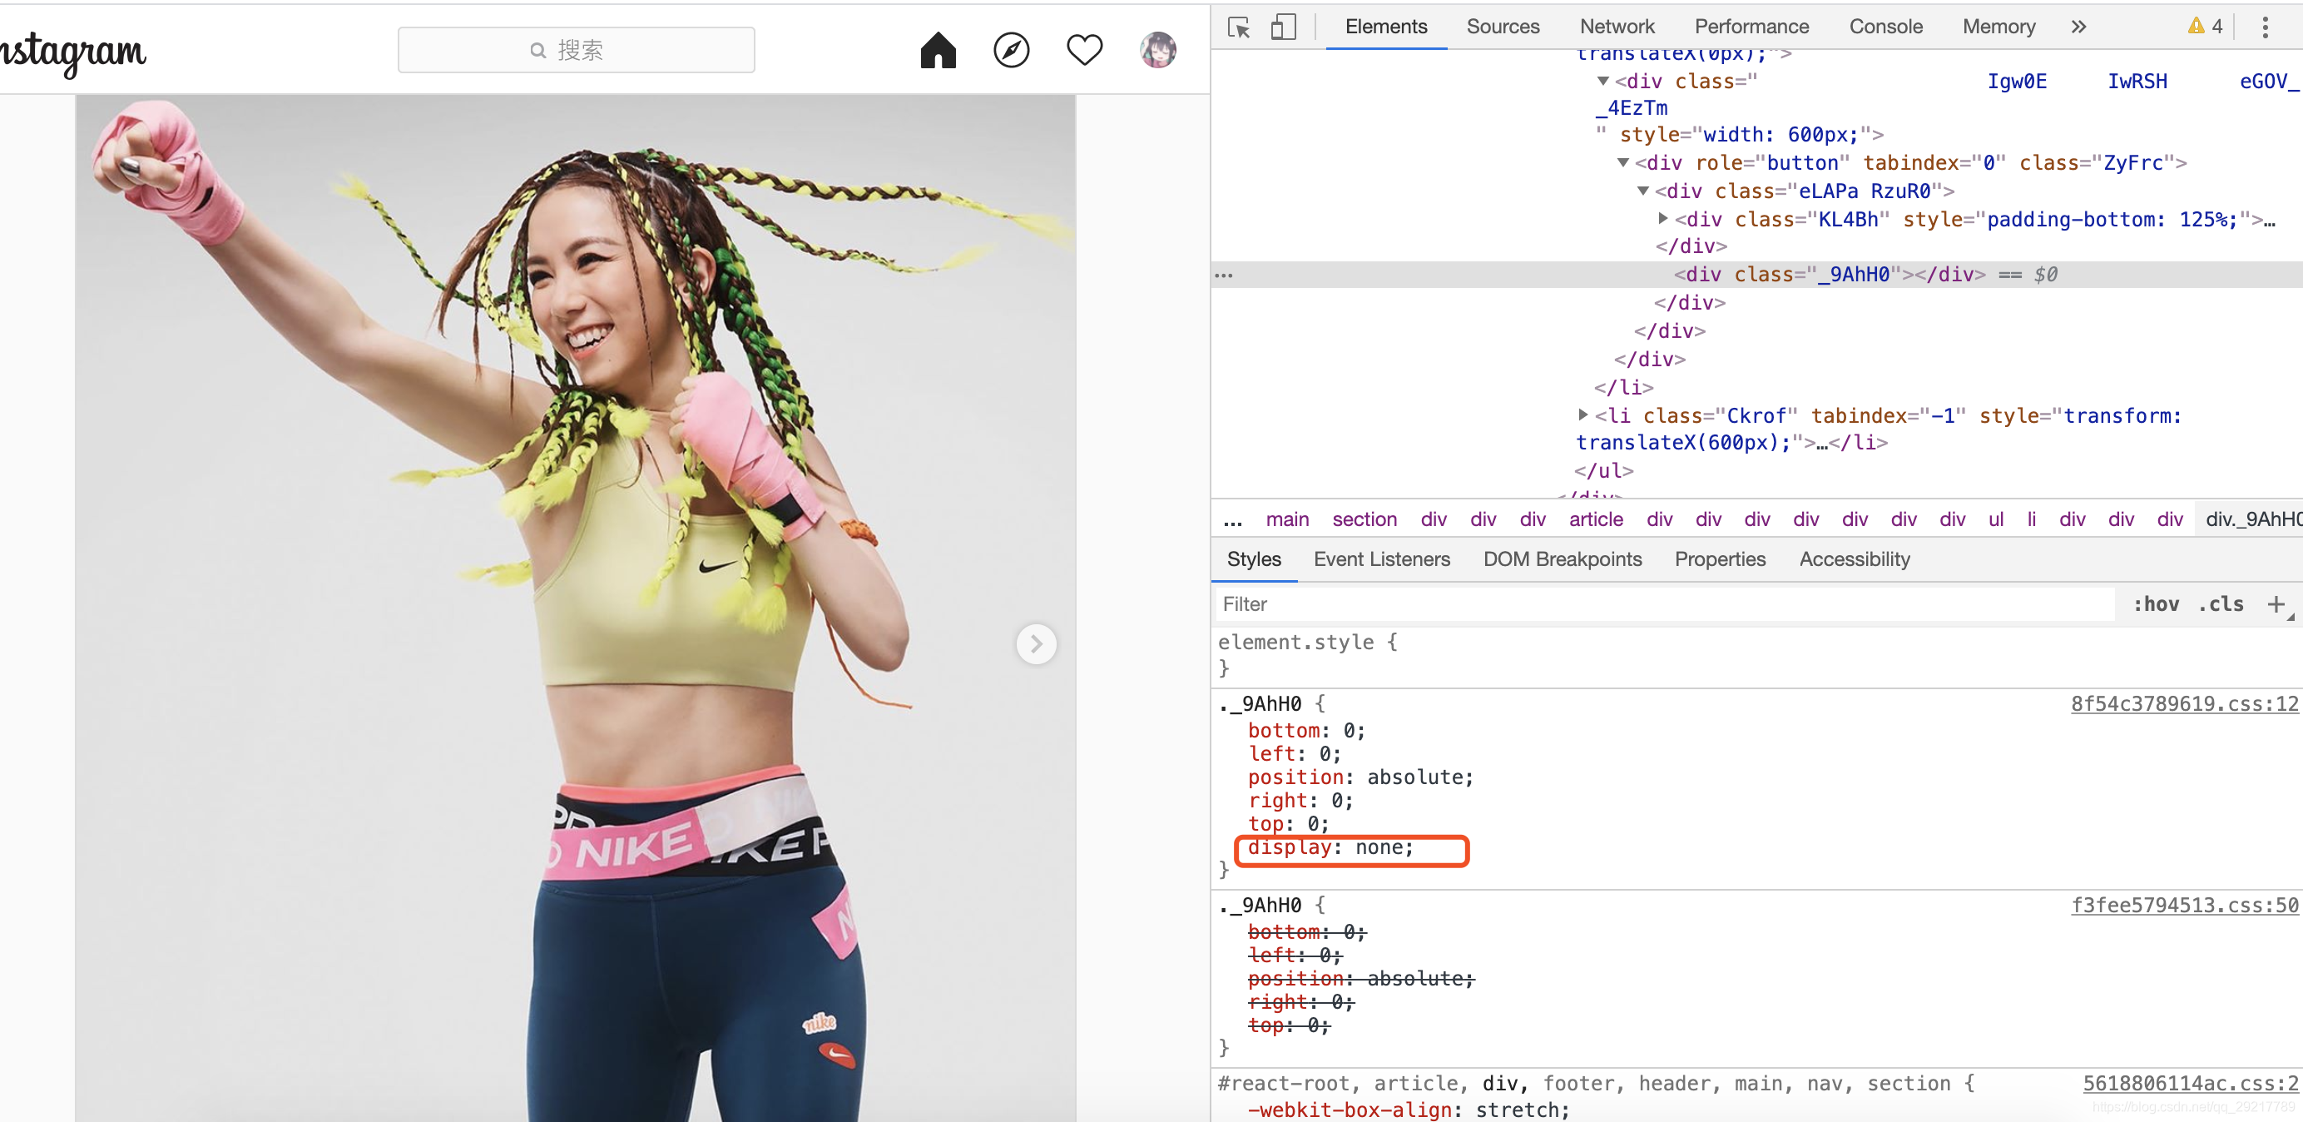Open the Performance tab
The image size is (2303, 1122).
click(x=1751, y=27)
